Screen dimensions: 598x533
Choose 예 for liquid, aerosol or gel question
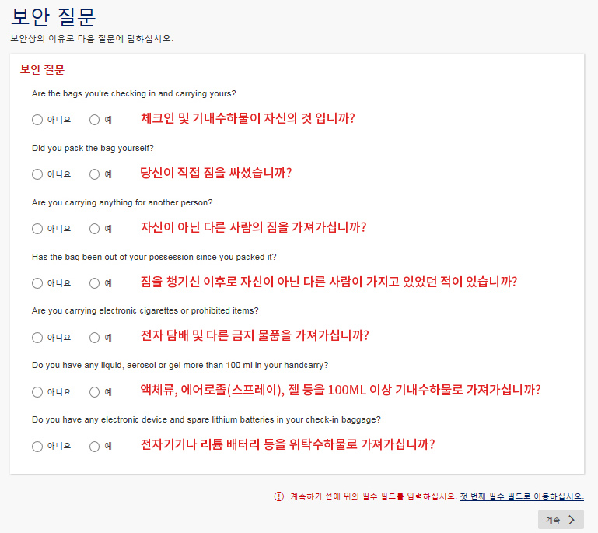click(x=94, y=392)
